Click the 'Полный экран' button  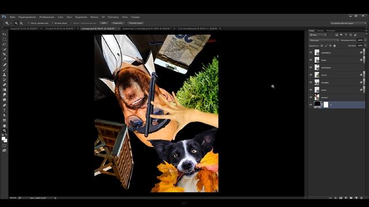pyautogui.click(x=136, y=23)
